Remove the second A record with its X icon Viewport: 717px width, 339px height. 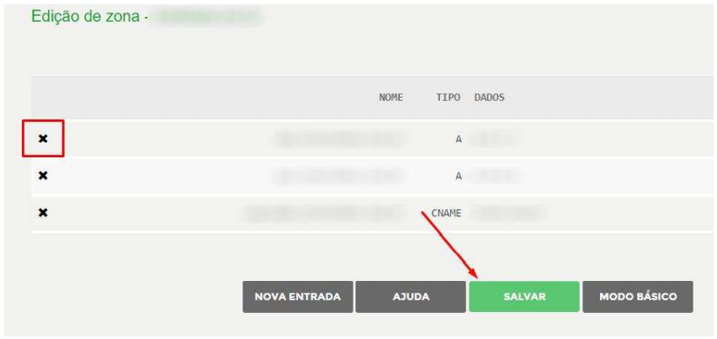point(43,176)
